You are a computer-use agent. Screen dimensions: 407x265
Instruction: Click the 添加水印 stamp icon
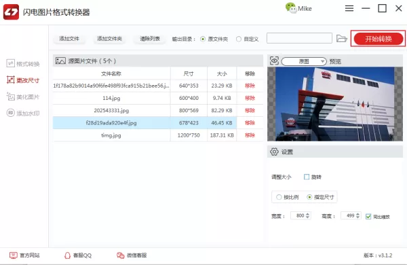point(10,113)
